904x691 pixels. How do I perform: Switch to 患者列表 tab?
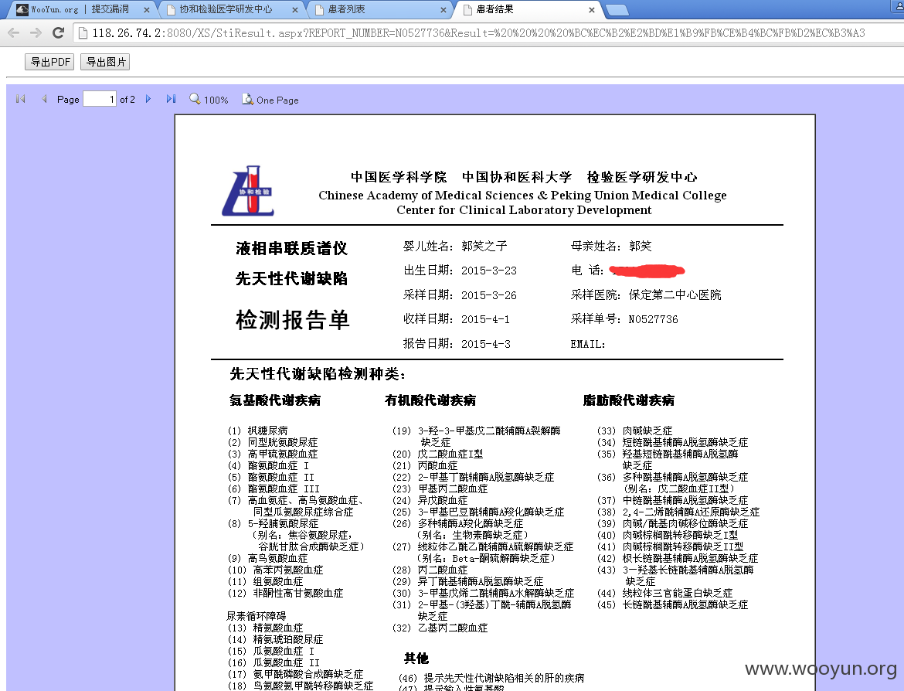point(379,9)
